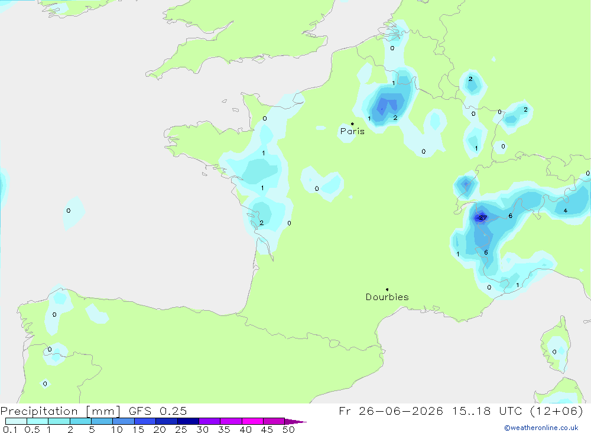Click the 'Fr 26-06-2026' date text
The image size is (591, 433).
point(391,411)
